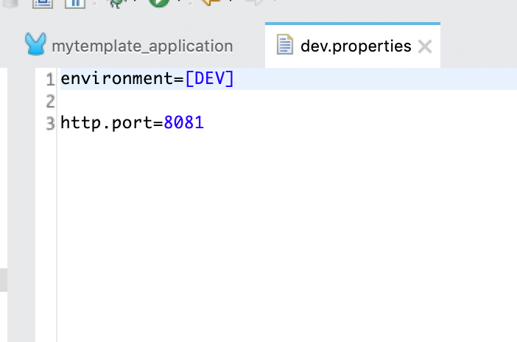
Task: Click the Debug bug icon in toolbar
Action: pos(116,3)
